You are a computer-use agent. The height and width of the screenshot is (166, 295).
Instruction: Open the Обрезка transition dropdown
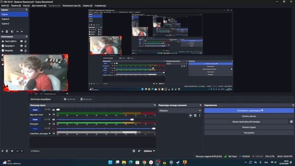(180, 111)
